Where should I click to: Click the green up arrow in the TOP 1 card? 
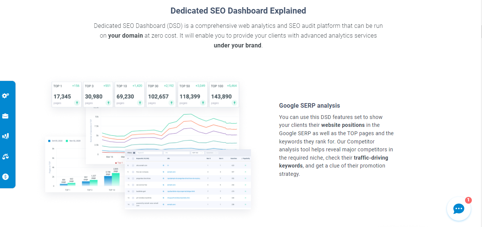tap(77, 102)
